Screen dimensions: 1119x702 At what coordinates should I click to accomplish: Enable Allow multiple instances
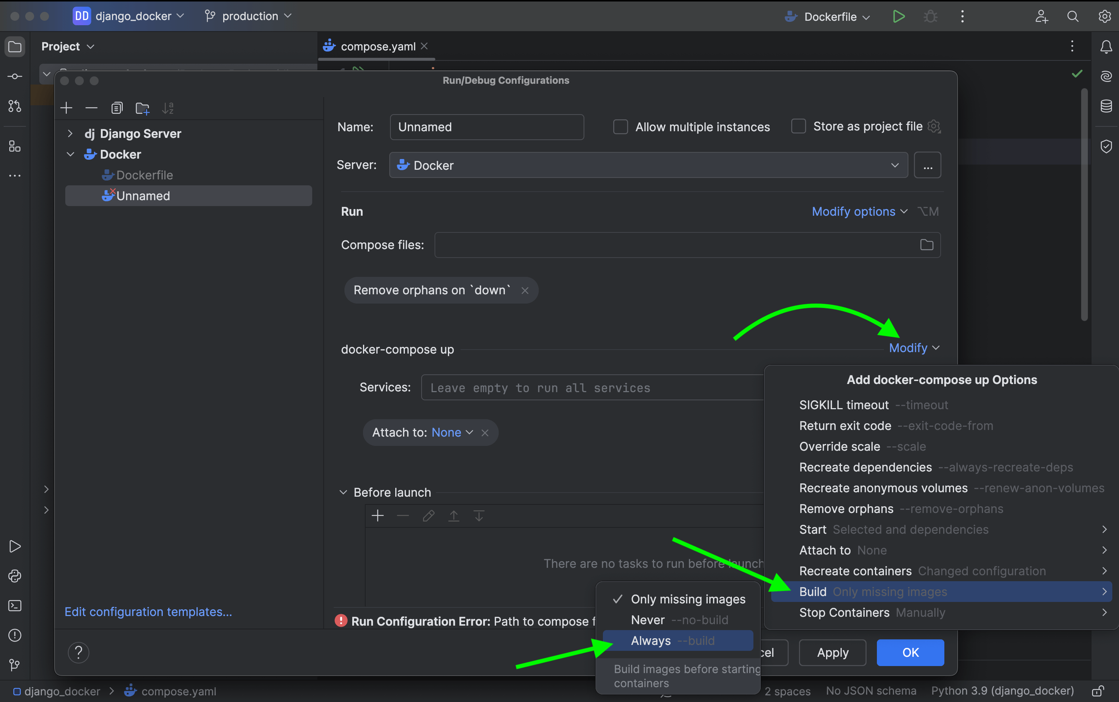pos(620,126)
